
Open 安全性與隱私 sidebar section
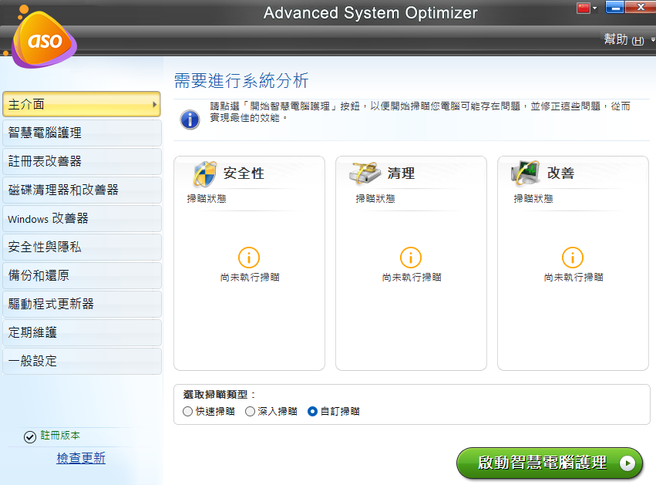coord(82,247)
